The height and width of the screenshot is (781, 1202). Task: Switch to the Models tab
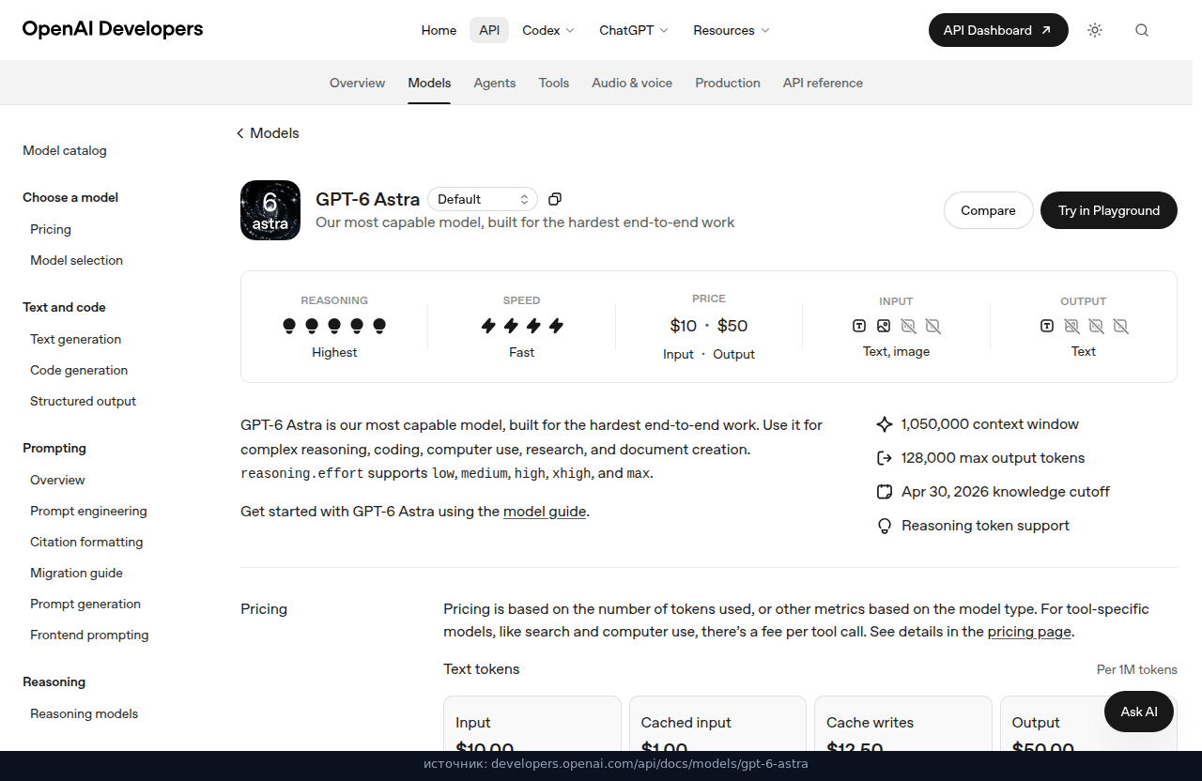[x=429, y=83]
